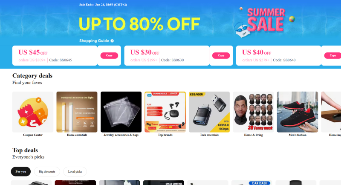Switch to the Local picks tab
This screenshot has width=341, height=185.
click(x=75, y=171)
